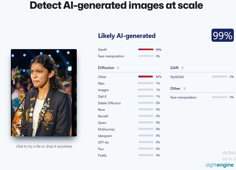Click the Other section help icon
236x170 pixels.
coord(184,88)
